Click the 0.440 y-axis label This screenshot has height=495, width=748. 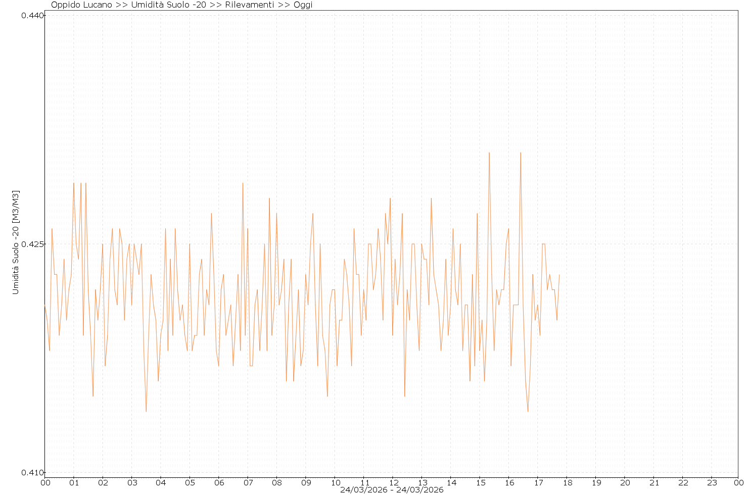click(31, 15)
